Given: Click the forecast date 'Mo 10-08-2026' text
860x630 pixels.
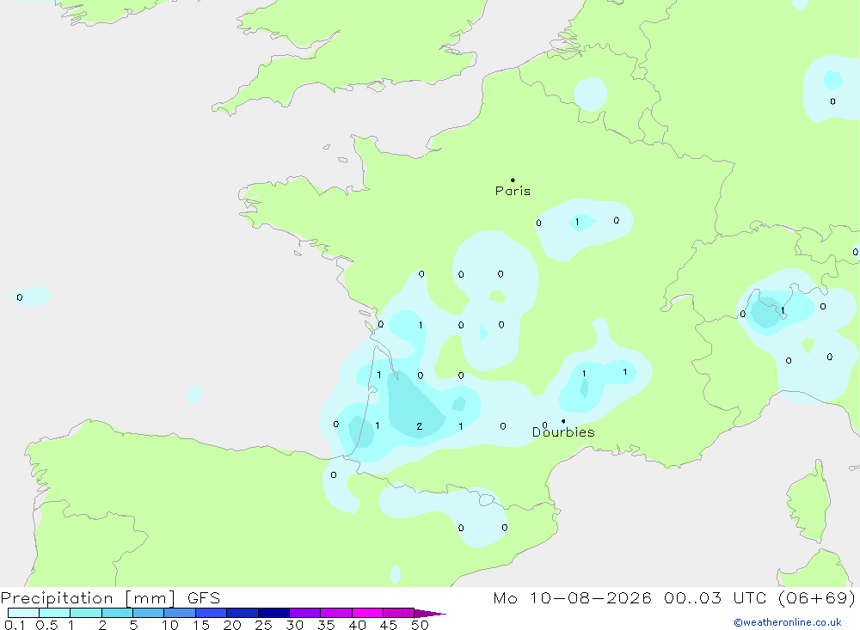Looking at the screenshot, I should (572, 597).
